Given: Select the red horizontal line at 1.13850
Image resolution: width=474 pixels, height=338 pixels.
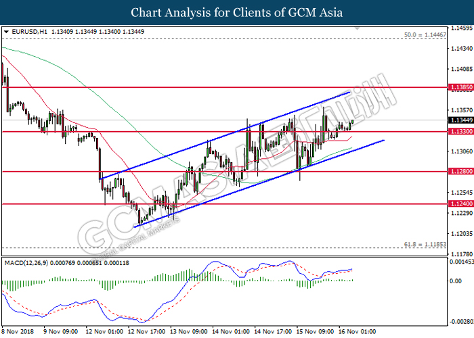Looking at the screenshot, I should tap(224, 87).
